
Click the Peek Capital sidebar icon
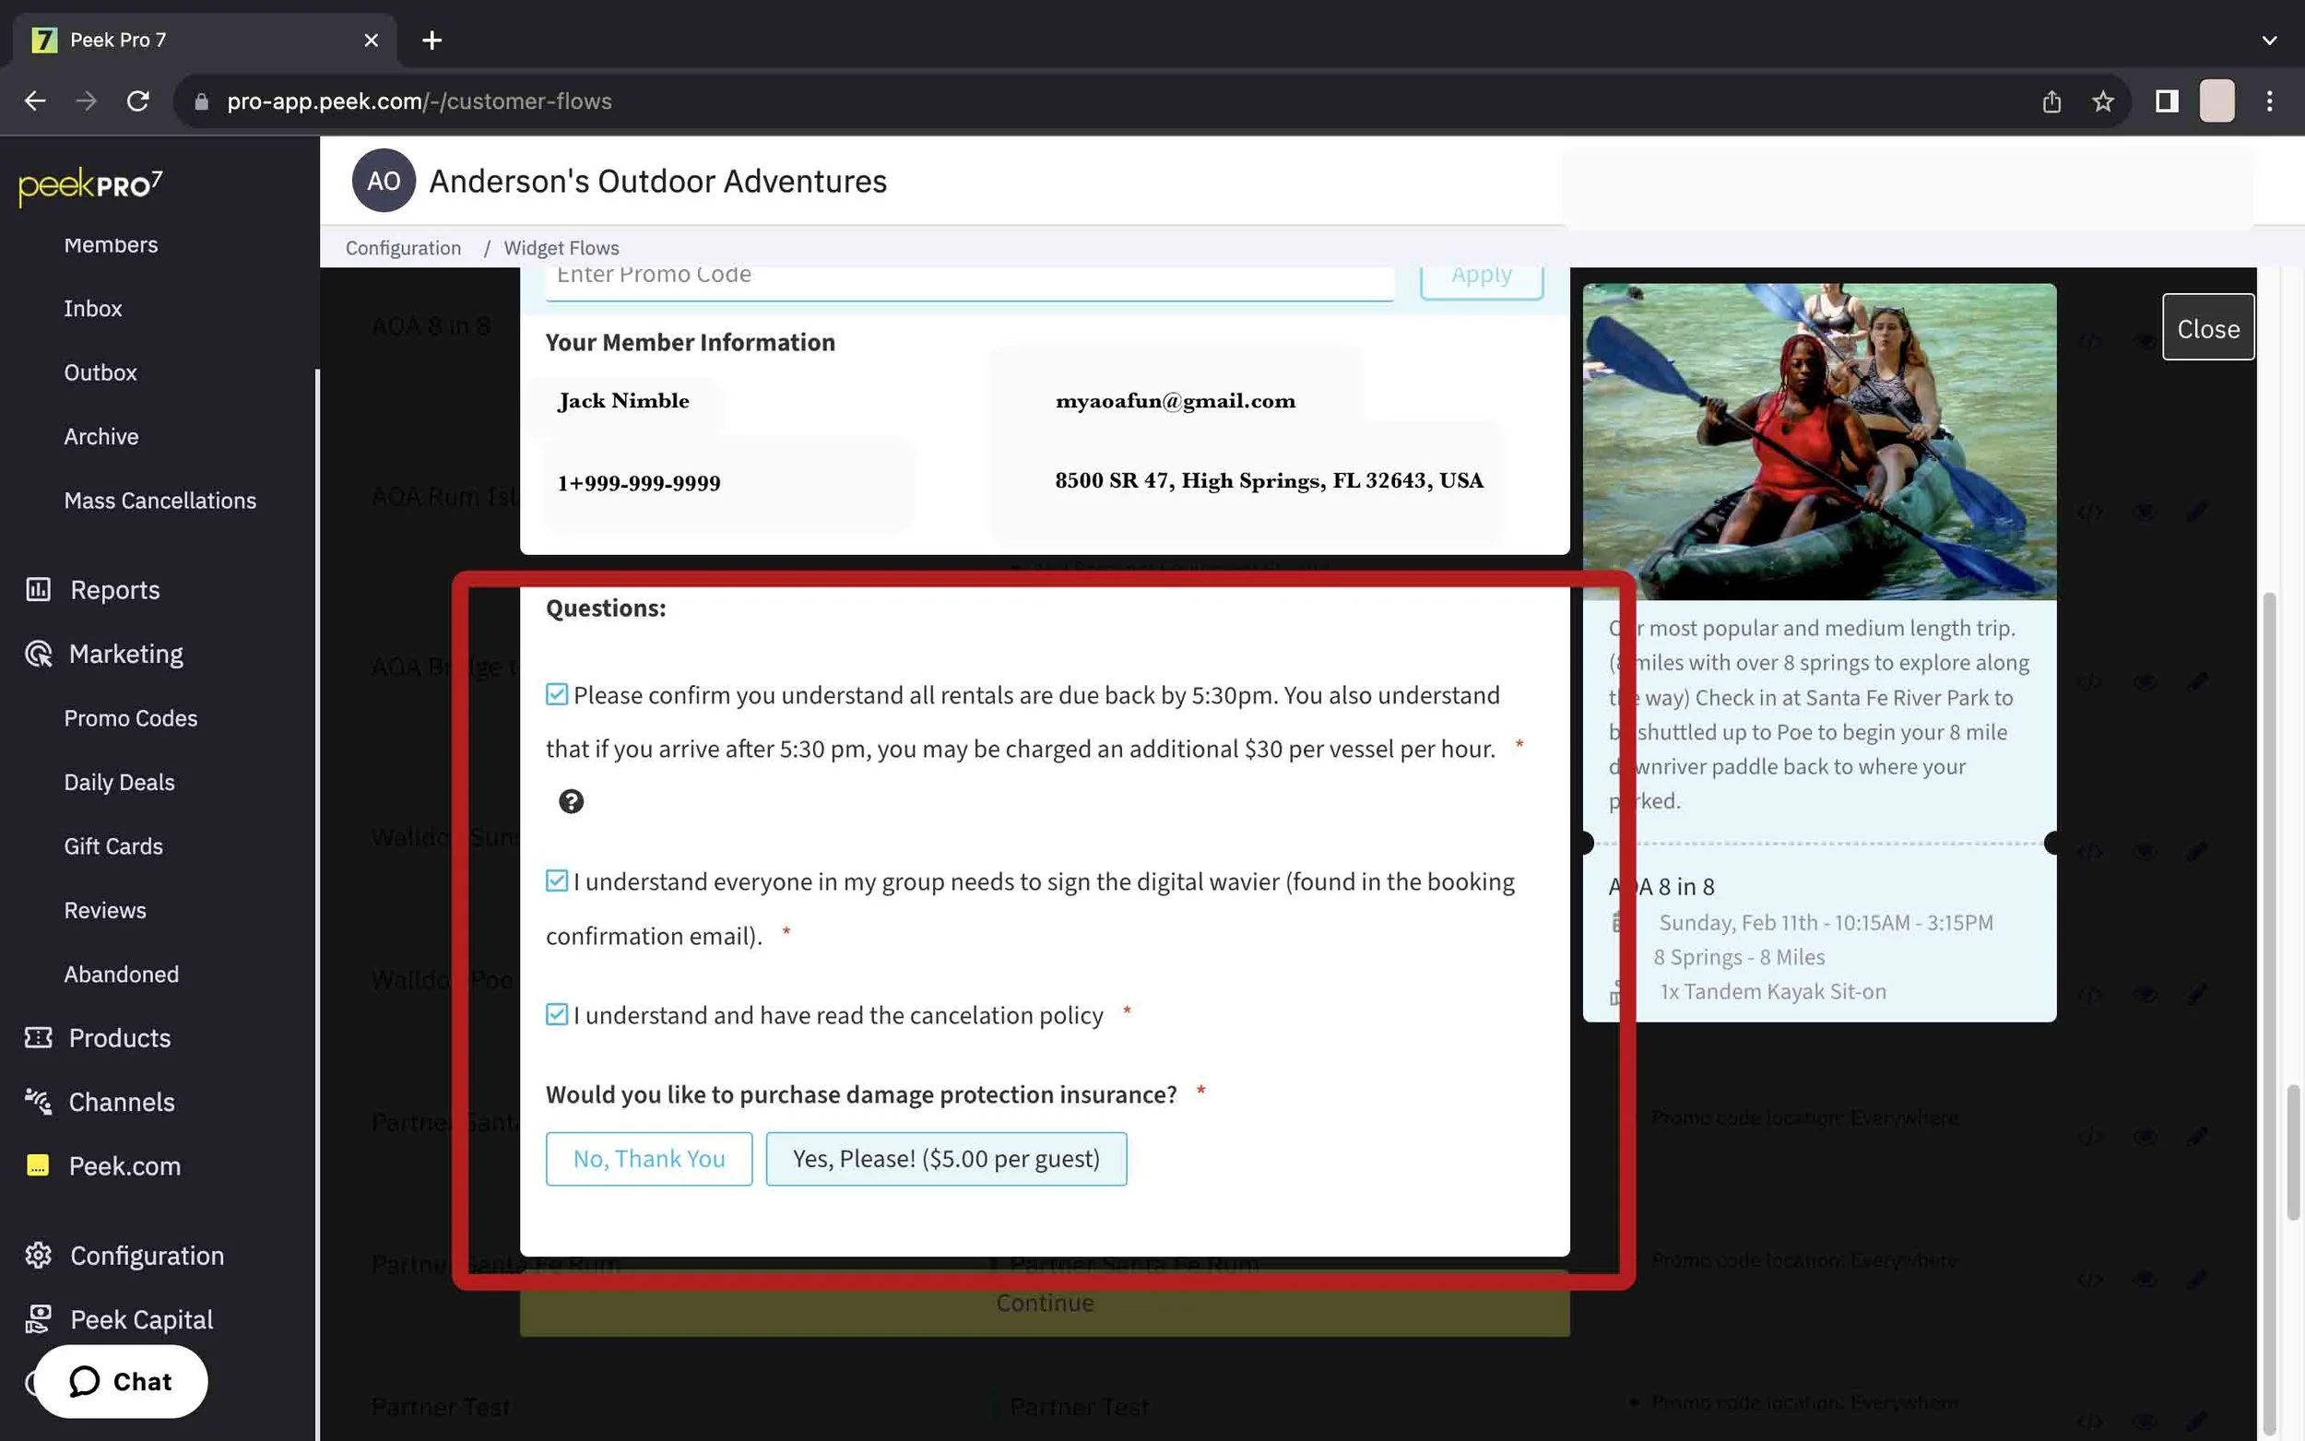[x=38, y=1319]
